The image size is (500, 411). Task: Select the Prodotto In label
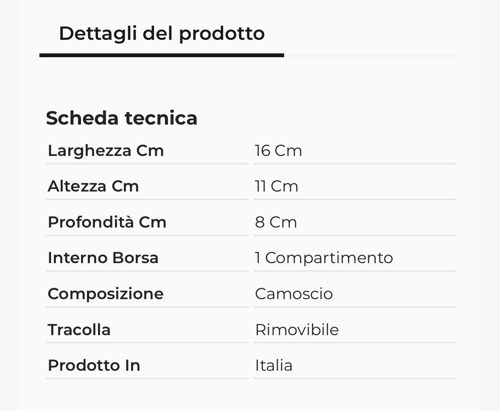click(94, 365)
